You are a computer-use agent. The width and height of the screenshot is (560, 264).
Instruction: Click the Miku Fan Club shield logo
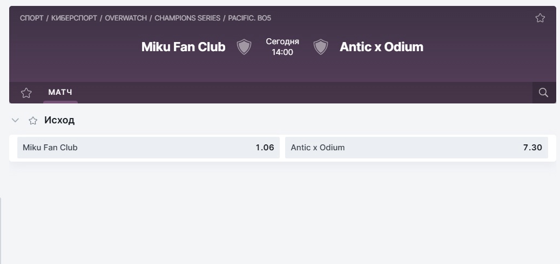244,47
